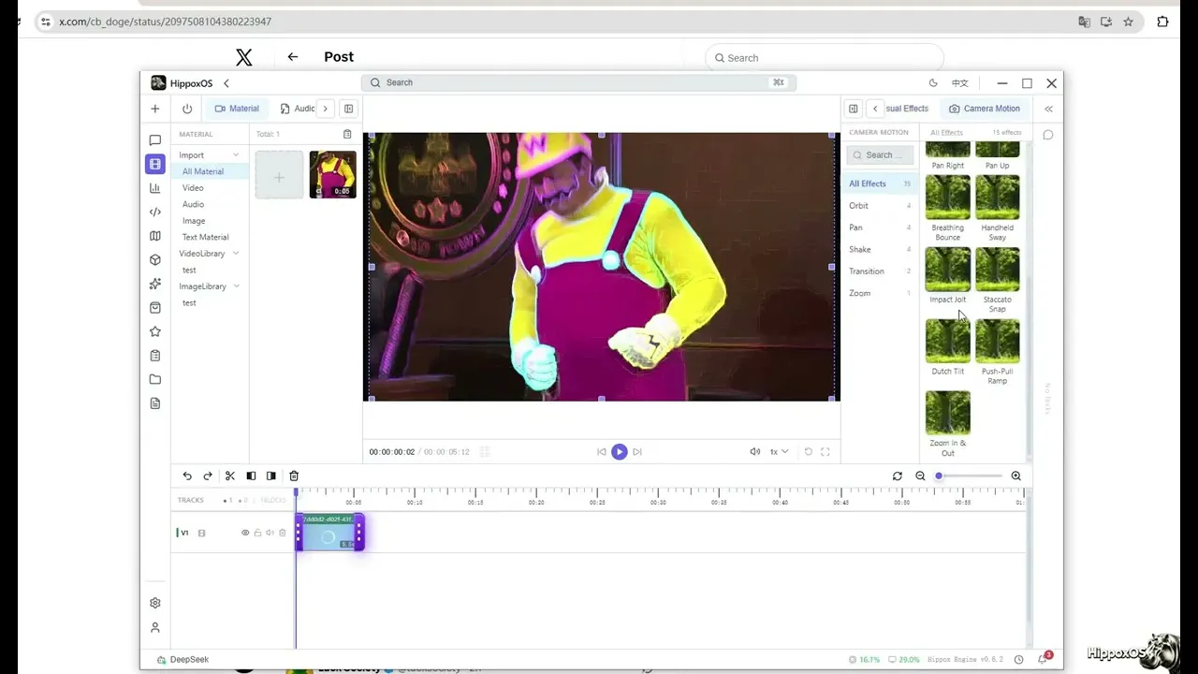Image resolution: width=1198 pixels, height=674 pixels.
Task: Click the trash delete icon in the timeline toolbar
Action: tap(294, 476)
